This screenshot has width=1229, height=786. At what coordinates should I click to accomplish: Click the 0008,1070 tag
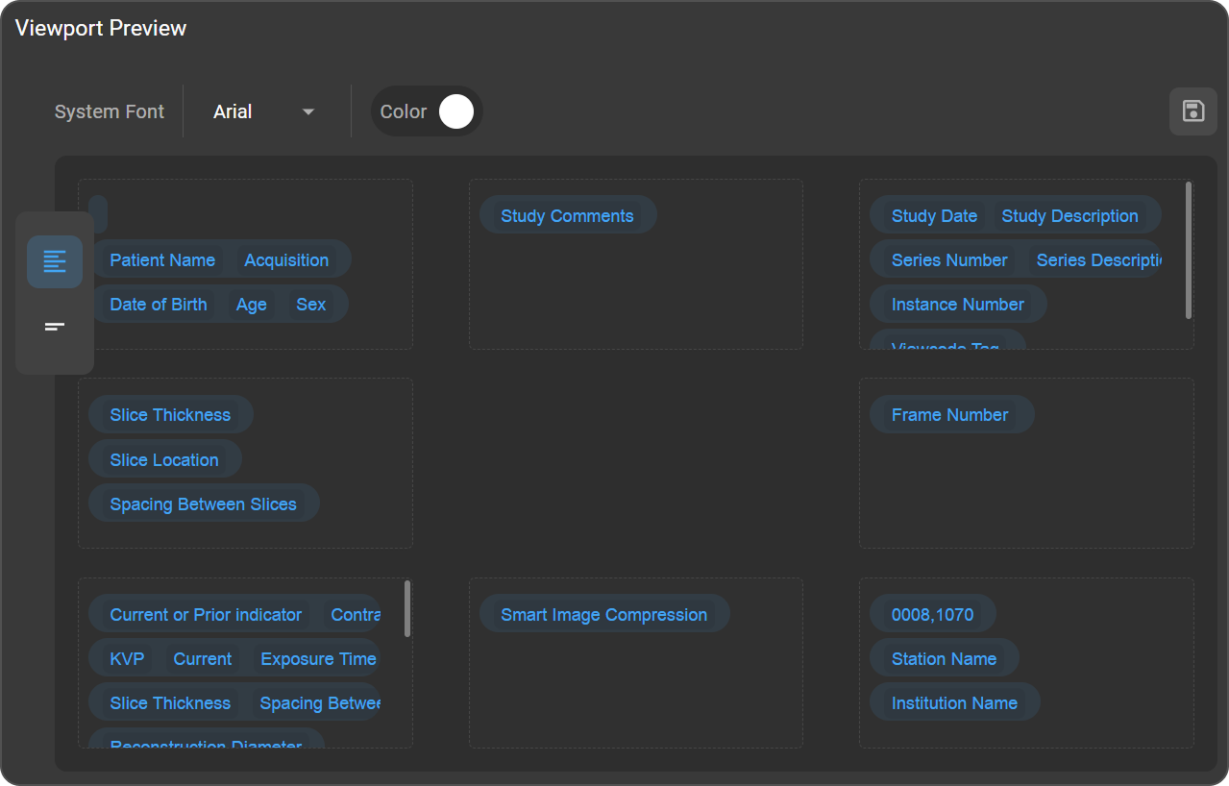933,614
